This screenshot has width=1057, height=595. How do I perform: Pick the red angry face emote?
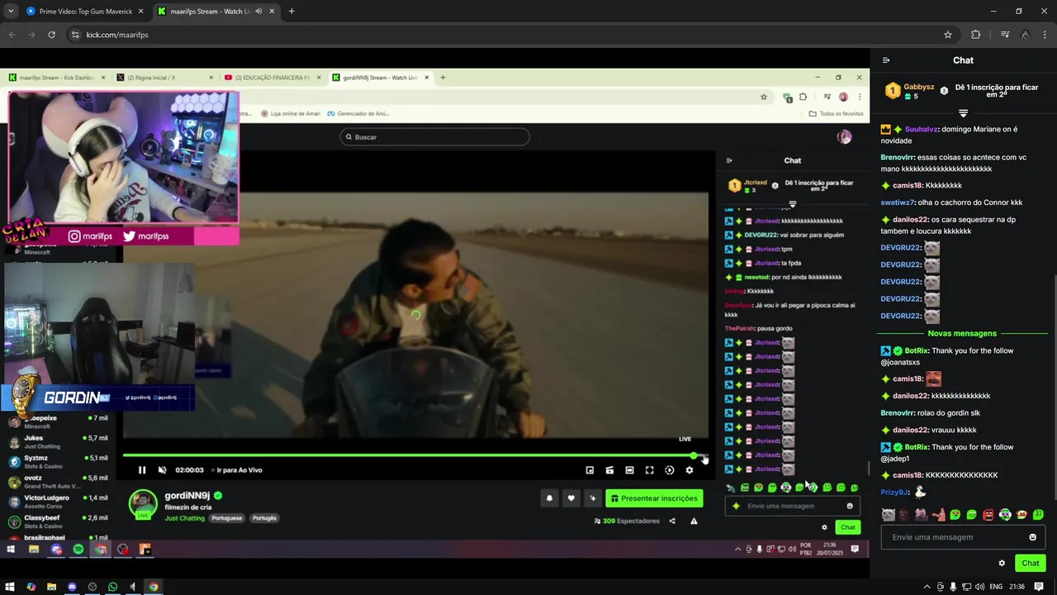[988, 515]
